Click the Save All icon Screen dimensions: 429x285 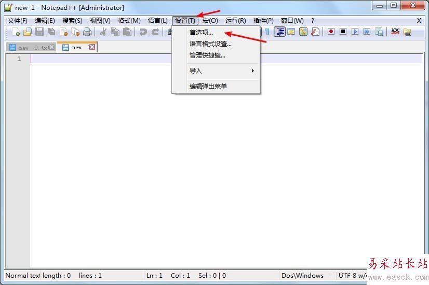click(51, 32)
